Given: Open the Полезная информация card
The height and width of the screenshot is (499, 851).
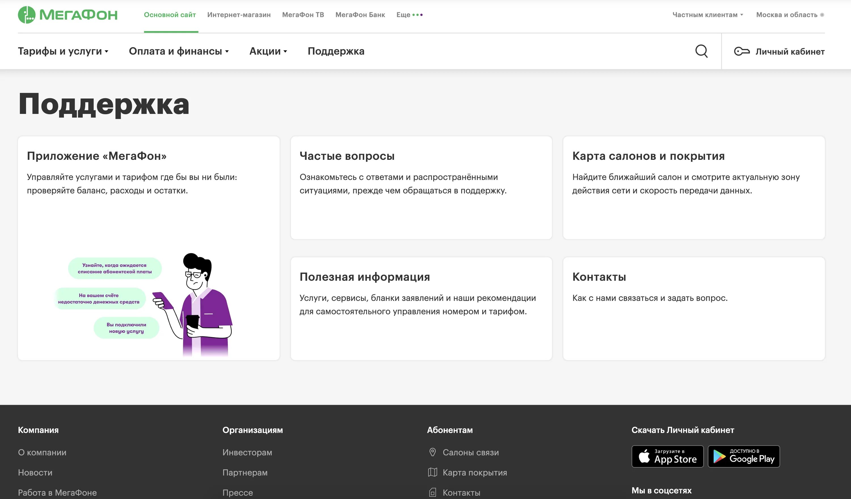Looking at the screenshot, I should (x=421, y=308).
